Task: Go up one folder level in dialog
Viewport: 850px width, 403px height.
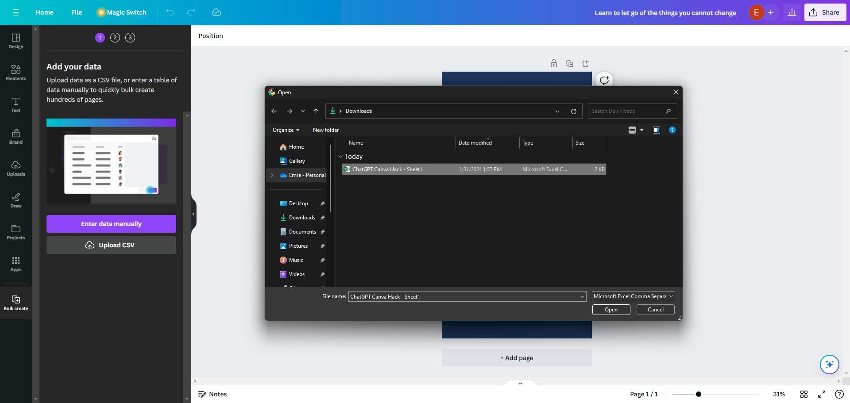Action: pyautogui.click(x=316, y=111)
